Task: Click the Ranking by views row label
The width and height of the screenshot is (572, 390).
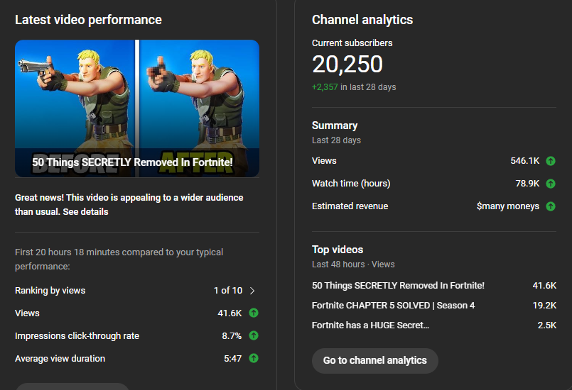Action: point(50,291)
